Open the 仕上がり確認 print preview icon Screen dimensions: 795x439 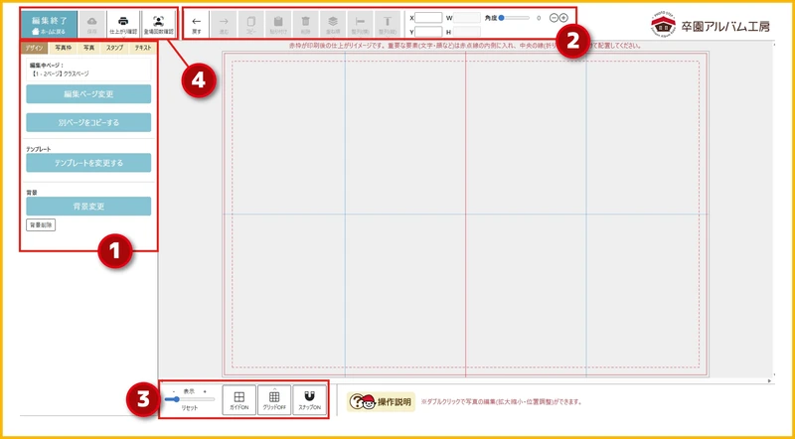(x=123, y=24)
